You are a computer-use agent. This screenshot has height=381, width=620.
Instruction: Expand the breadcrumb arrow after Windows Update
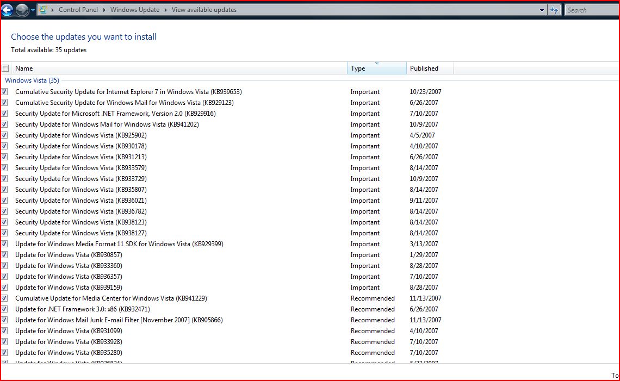point(166,10)
